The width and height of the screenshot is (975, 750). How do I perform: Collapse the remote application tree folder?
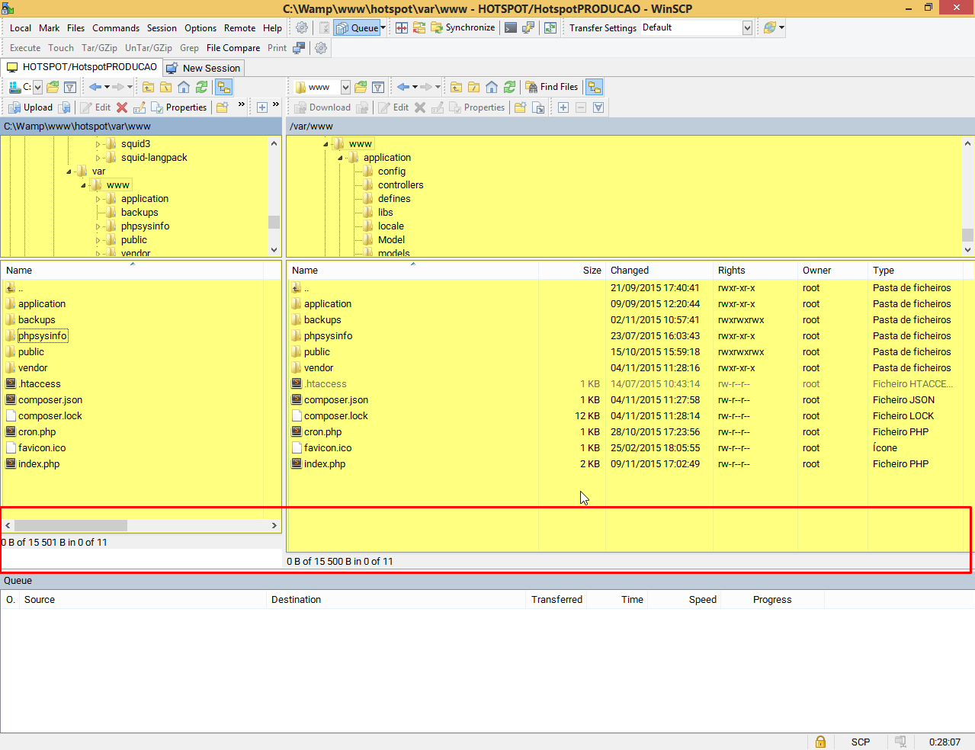point(340,158)
